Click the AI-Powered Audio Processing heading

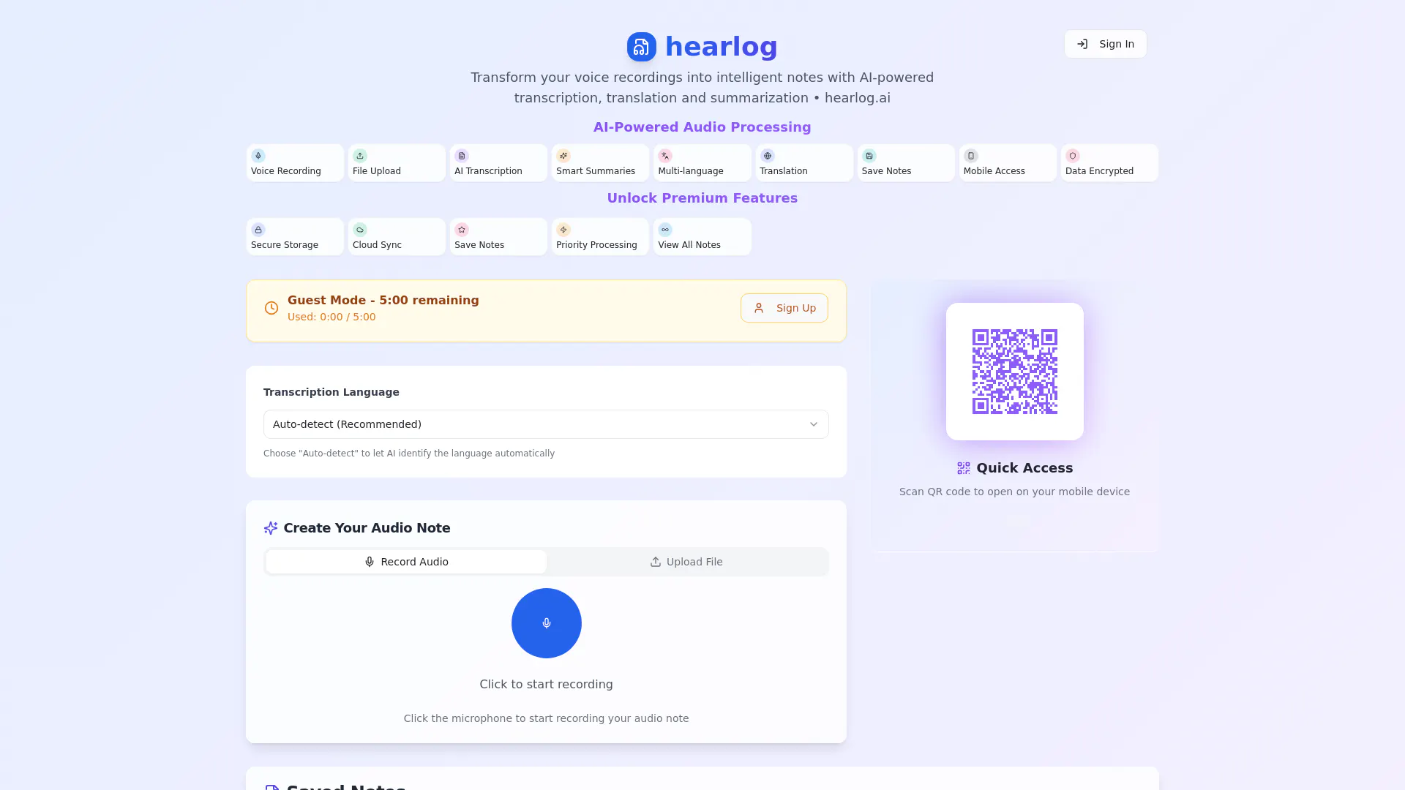(702, 127)
